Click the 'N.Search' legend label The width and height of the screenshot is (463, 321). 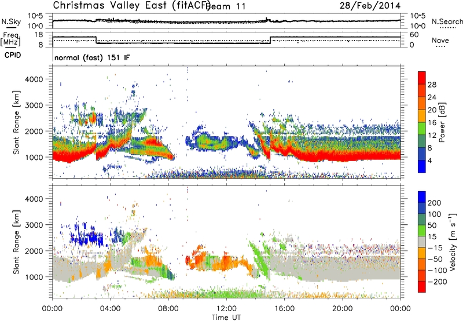pos(447,21)
